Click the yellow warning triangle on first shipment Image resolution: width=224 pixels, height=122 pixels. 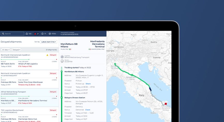pos(47,55)
